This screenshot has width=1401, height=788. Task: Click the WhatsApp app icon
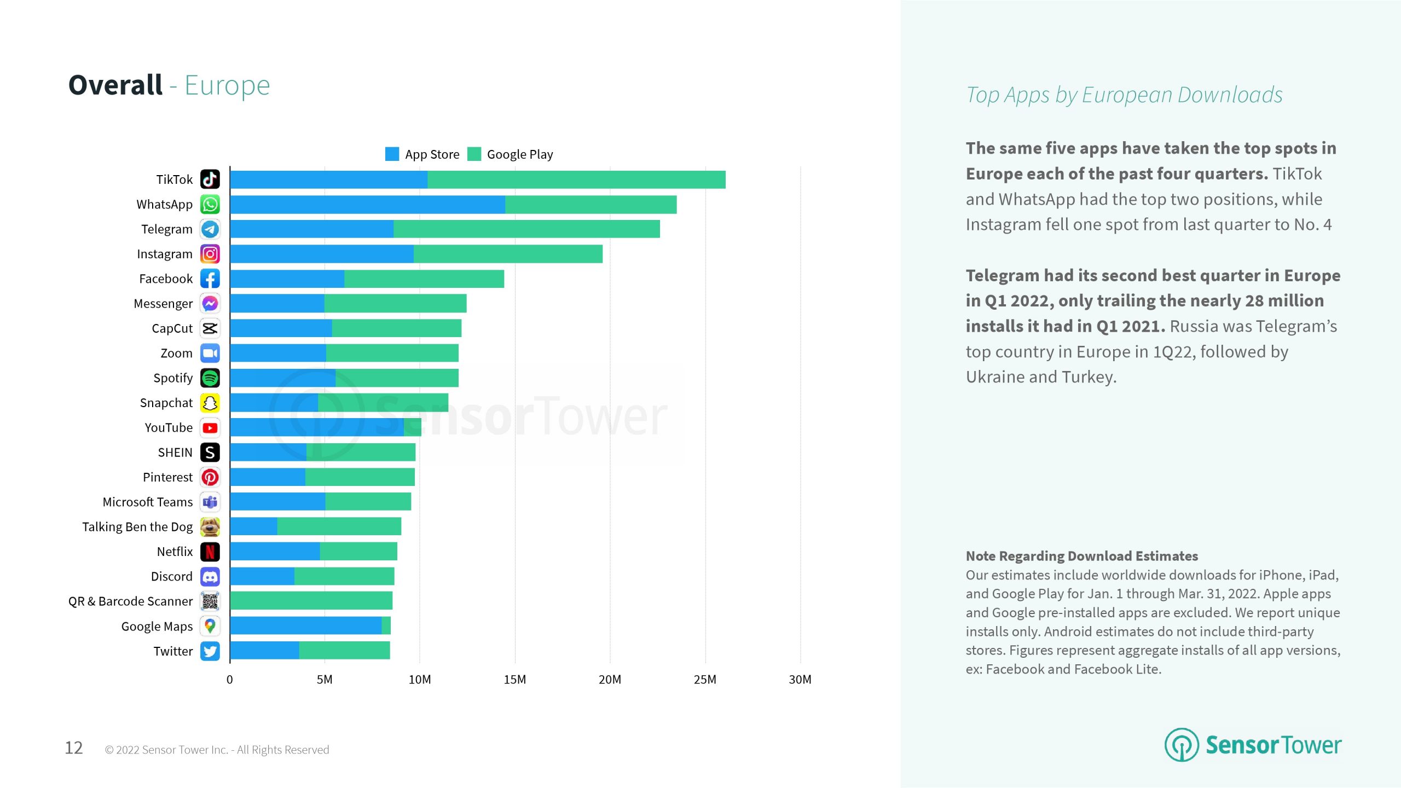tap(210, 204)
